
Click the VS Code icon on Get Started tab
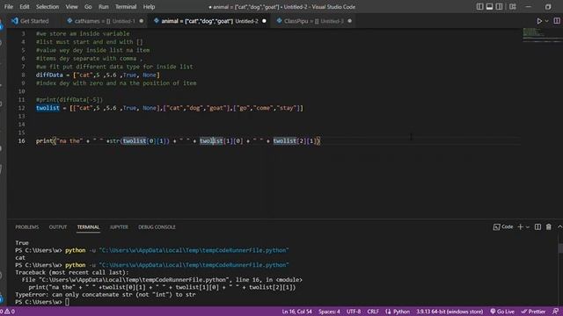tap(14, 21)
